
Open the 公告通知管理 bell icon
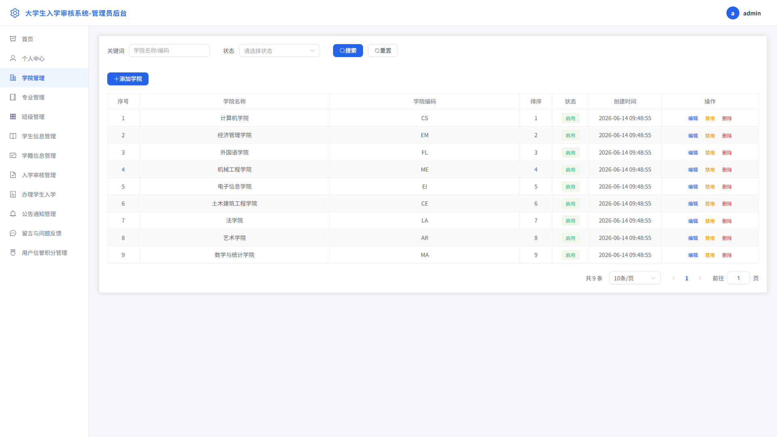click(13, 214)
